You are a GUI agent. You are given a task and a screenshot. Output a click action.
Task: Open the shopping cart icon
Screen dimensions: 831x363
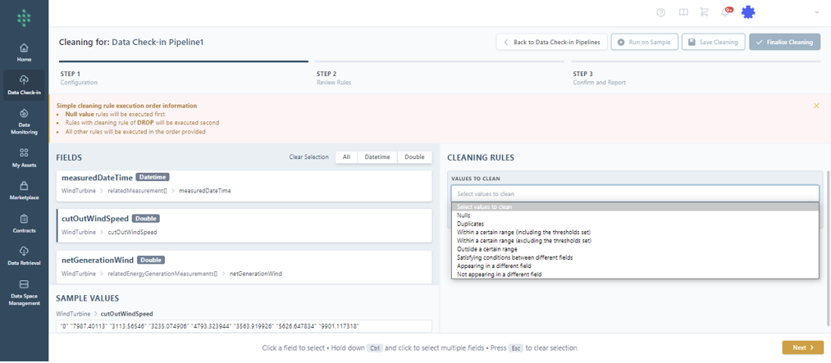click(x=704, y=12)
